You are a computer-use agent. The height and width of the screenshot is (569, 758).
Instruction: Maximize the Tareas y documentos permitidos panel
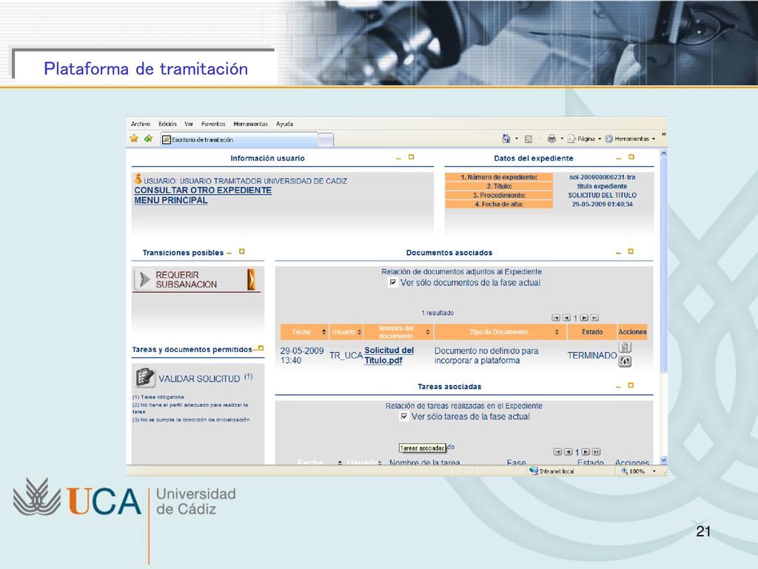261,348
